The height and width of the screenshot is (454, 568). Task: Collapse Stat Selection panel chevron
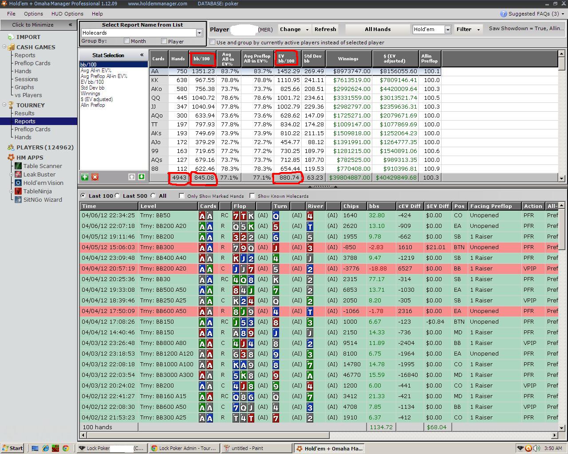click(142, 55)
